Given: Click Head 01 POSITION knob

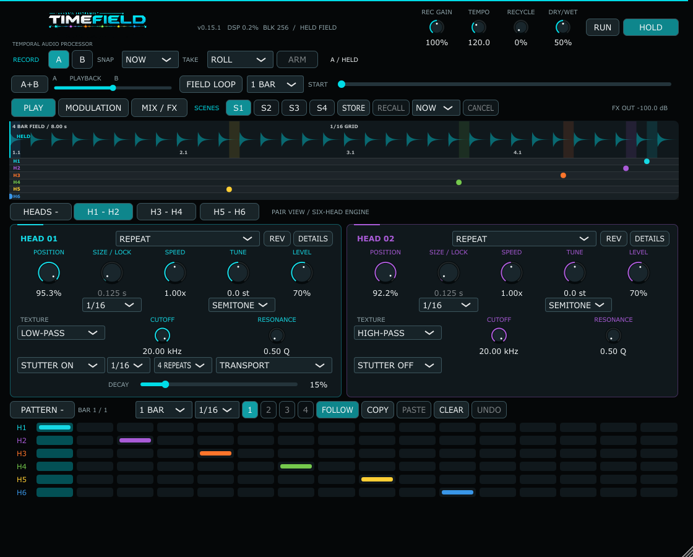Looking at the screenshot, I should click(x=49, y=273).
